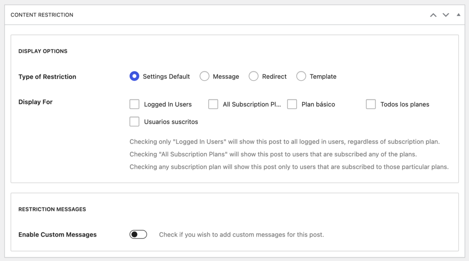Choose Message as the restriction type
469x261 pixels.
click(204, 77)
